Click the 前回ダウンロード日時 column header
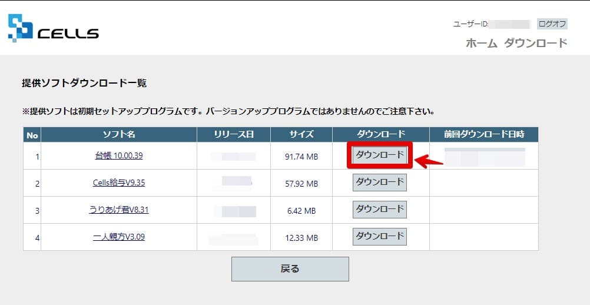 click(x=484, y=135)
